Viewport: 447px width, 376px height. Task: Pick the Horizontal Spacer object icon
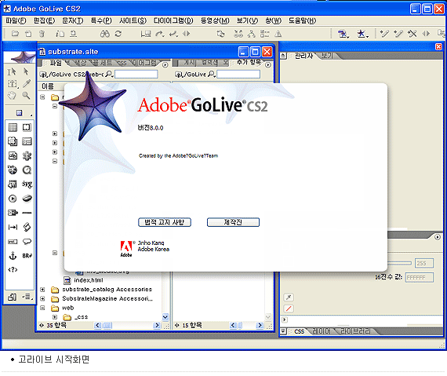pos(13,227)
